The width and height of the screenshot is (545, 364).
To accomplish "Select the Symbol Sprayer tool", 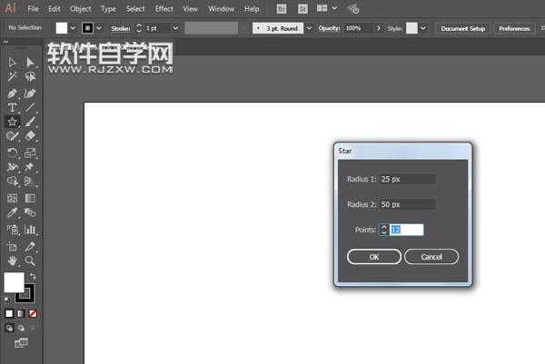I will 12,230.
